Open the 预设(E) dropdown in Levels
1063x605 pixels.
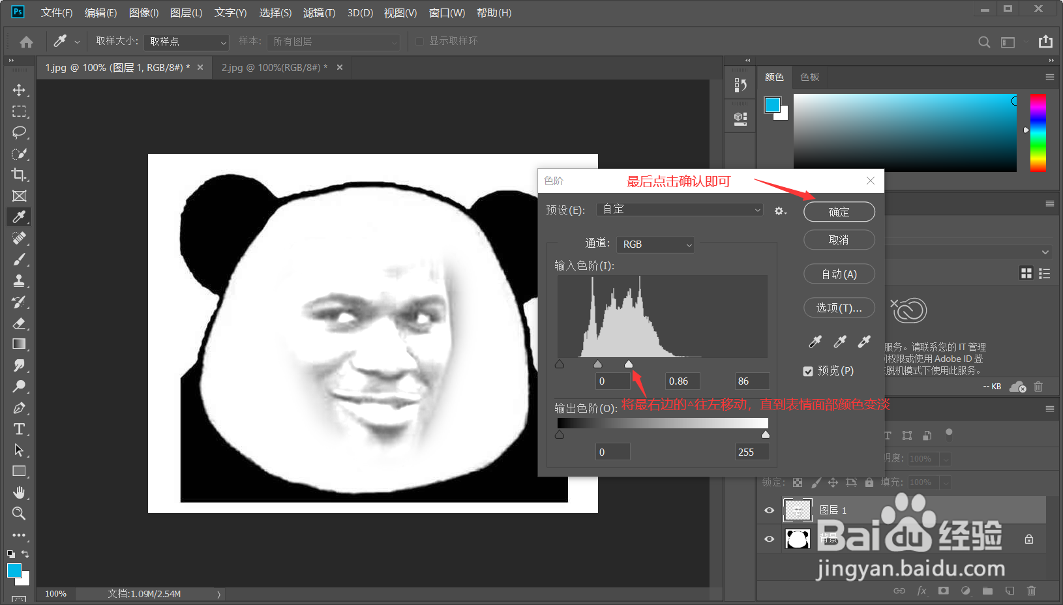click(681, 210)
